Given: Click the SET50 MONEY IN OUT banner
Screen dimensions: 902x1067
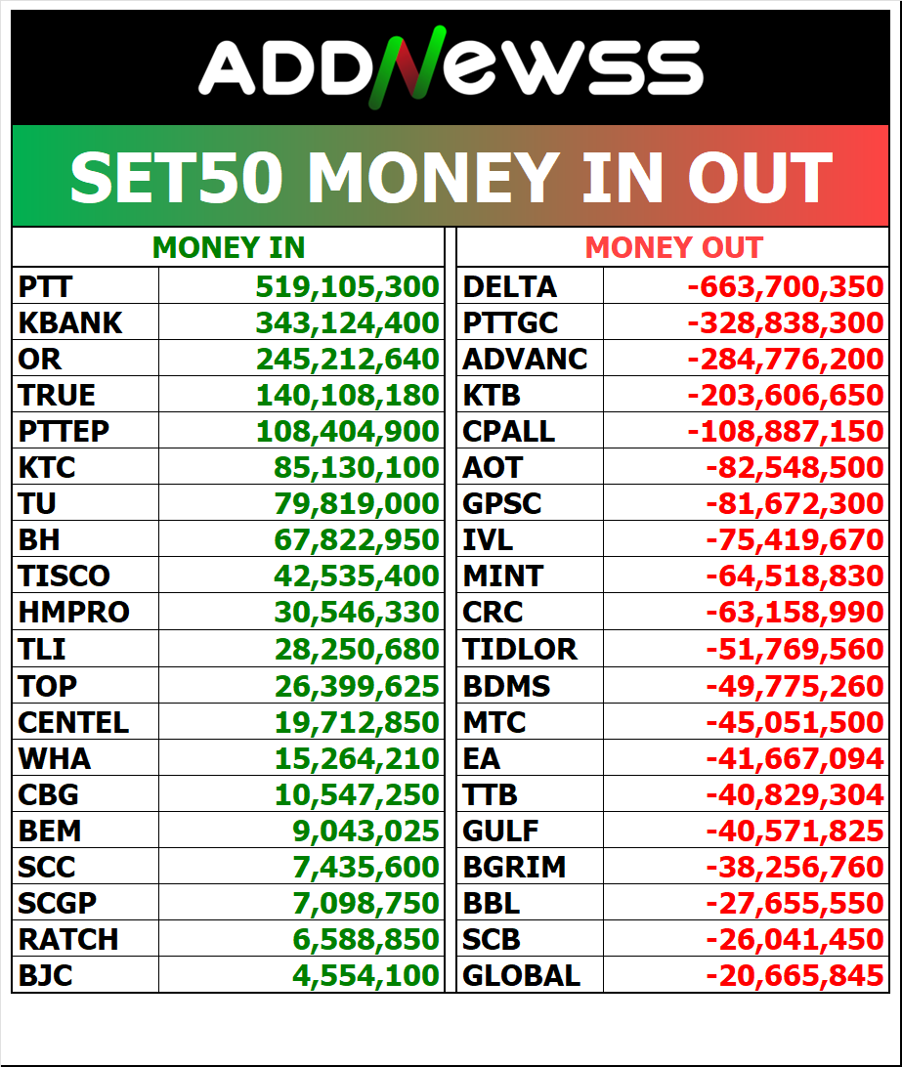Looking at the screenshot, I should [x=451, y=177].
